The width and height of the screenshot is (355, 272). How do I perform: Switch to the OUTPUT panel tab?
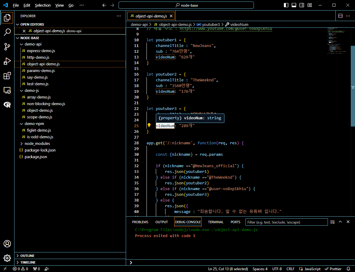[x=162, y=222]
